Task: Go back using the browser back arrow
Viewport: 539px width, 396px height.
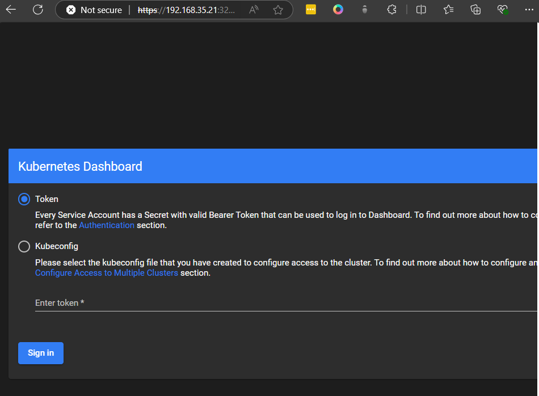Action: pyautogui.click(x=11, y=10)
